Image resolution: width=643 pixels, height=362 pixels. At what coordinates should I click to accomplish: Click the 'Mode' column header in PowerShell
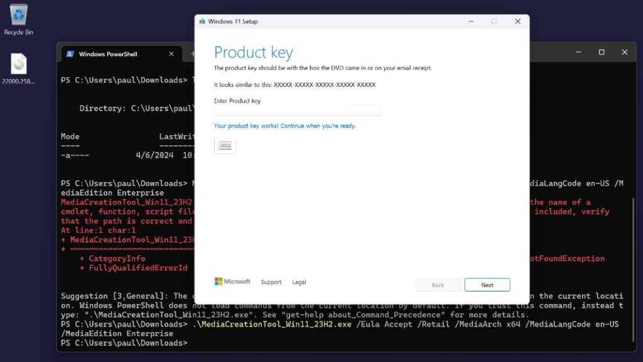pos(70,136)
